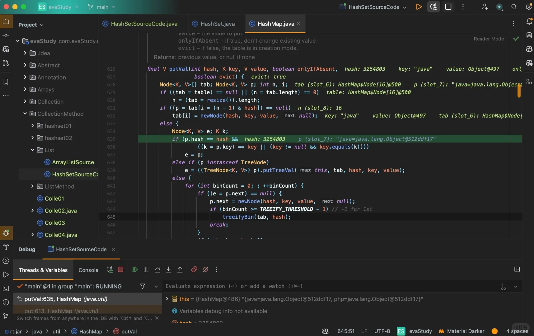Open the Problems tool window
The image size is (534, 336).
[x=6, y=302]
